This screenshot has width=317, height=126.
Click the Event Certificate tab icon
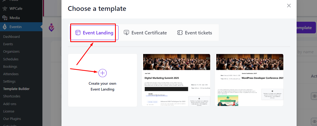pos(126,33)
